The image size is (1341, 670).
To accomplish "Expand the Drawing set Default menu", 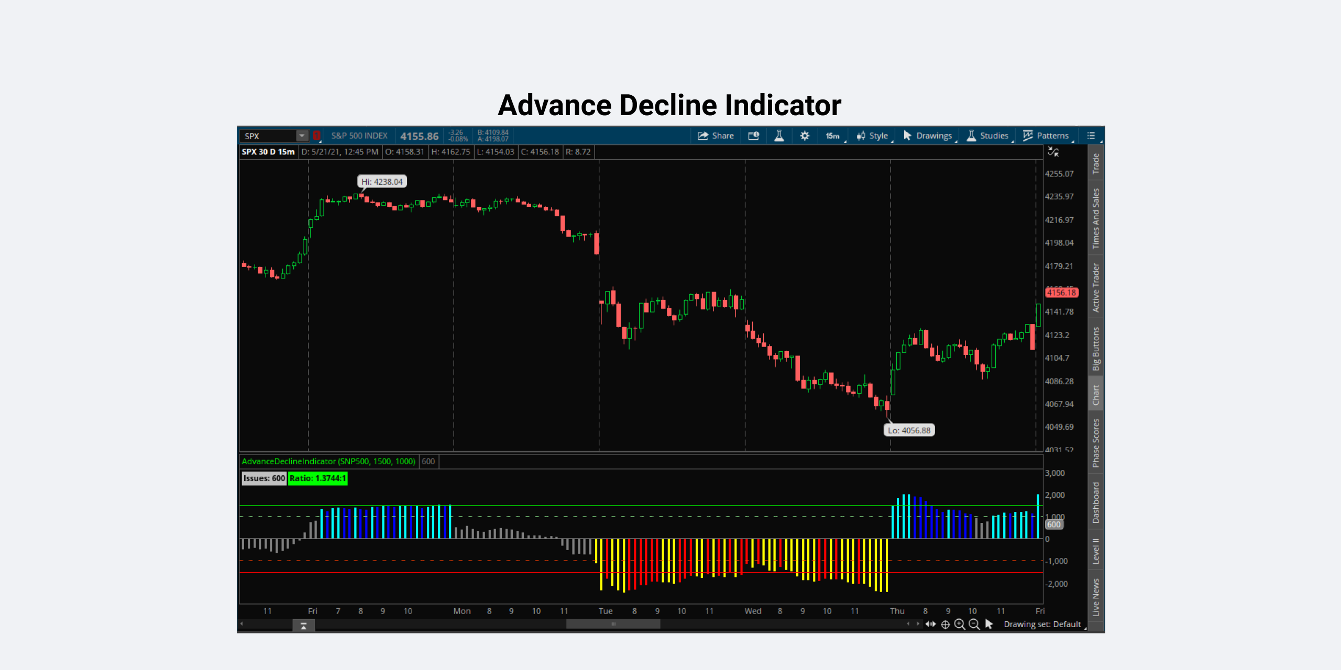I will (x=1044, y=624).
